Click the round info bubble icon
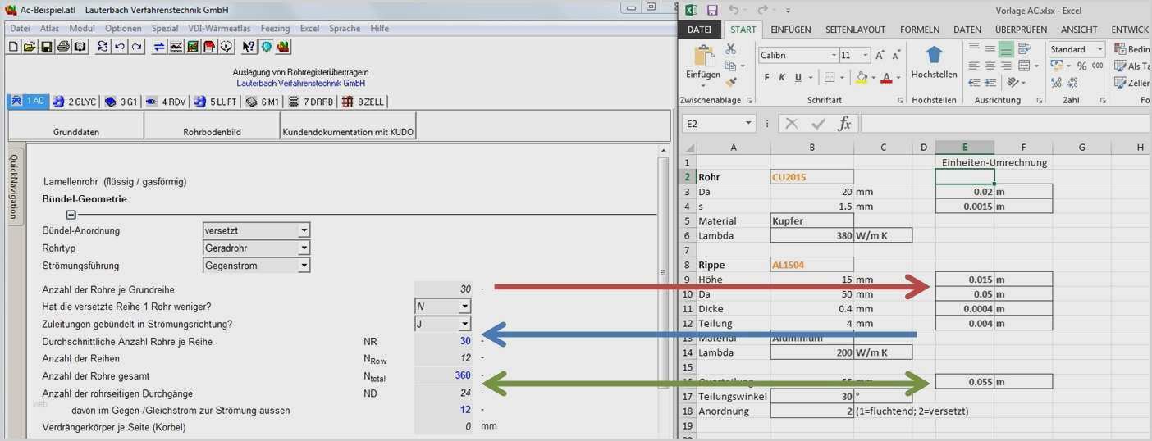This screenshot has height=441, width=1152. coord(226,47)
